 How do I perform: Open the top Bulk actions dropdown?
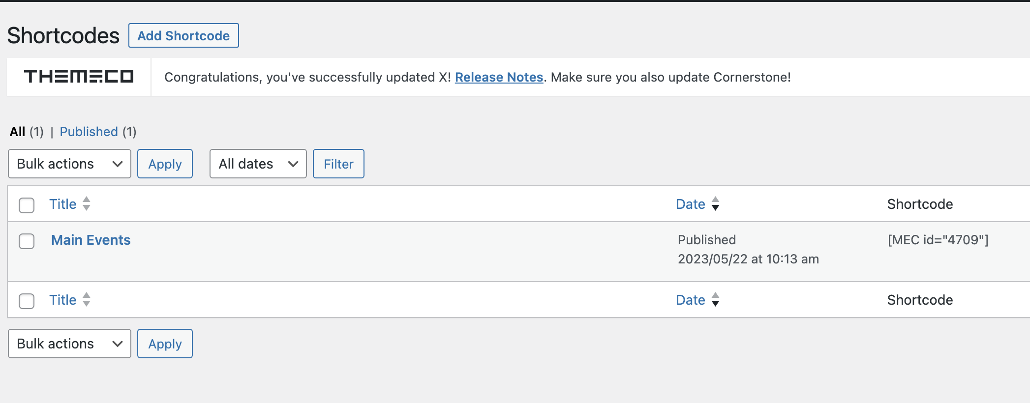[x=69, y=164]
